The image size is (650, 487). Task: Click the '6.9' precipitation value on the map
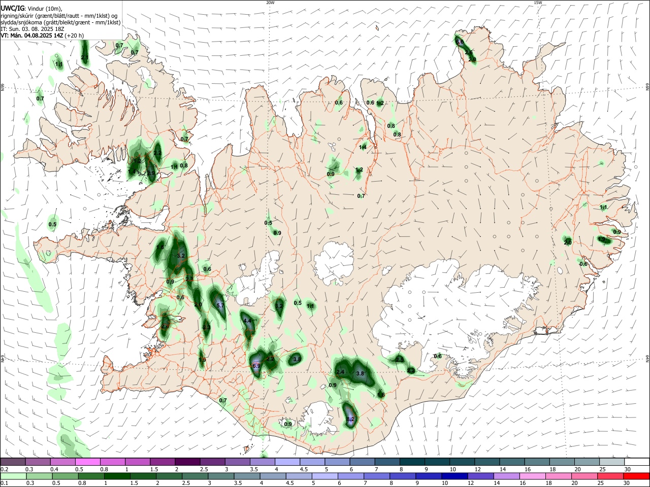256,366
